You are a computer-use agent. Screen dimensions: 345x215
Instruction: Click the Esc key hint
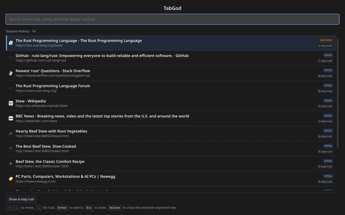pos(89,208)
